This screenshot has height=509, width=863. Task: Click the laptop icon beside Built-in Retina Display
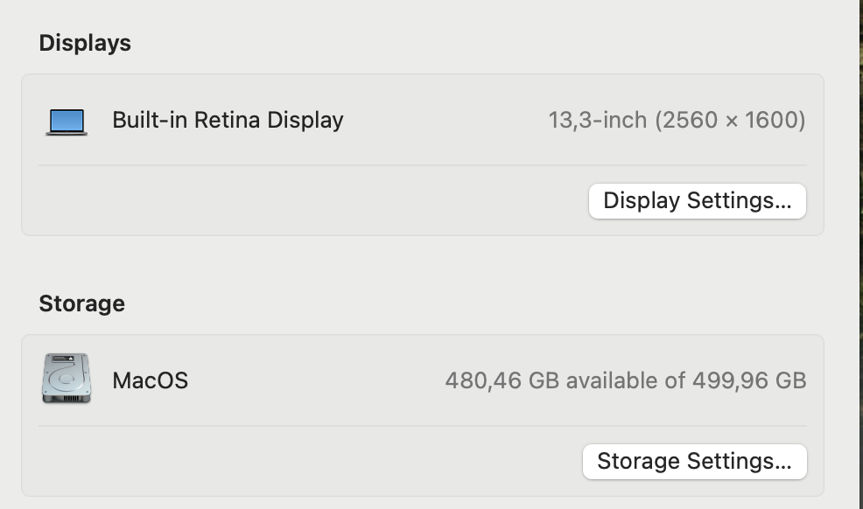67,121
